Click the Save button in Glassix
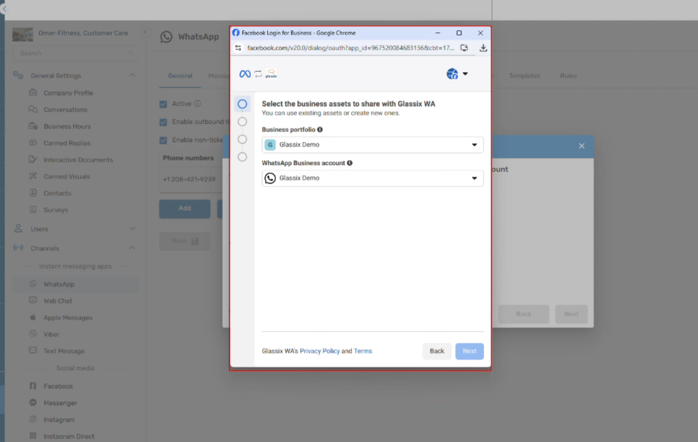The width and height of the screenshot is (698, 442). coord(185,241)
